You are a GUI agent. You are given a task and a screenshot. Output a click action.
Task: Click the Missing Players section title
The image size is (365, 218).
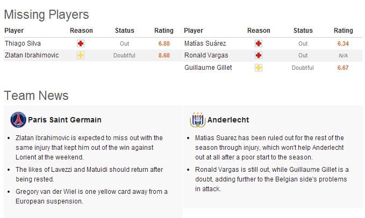pos(47,14)
